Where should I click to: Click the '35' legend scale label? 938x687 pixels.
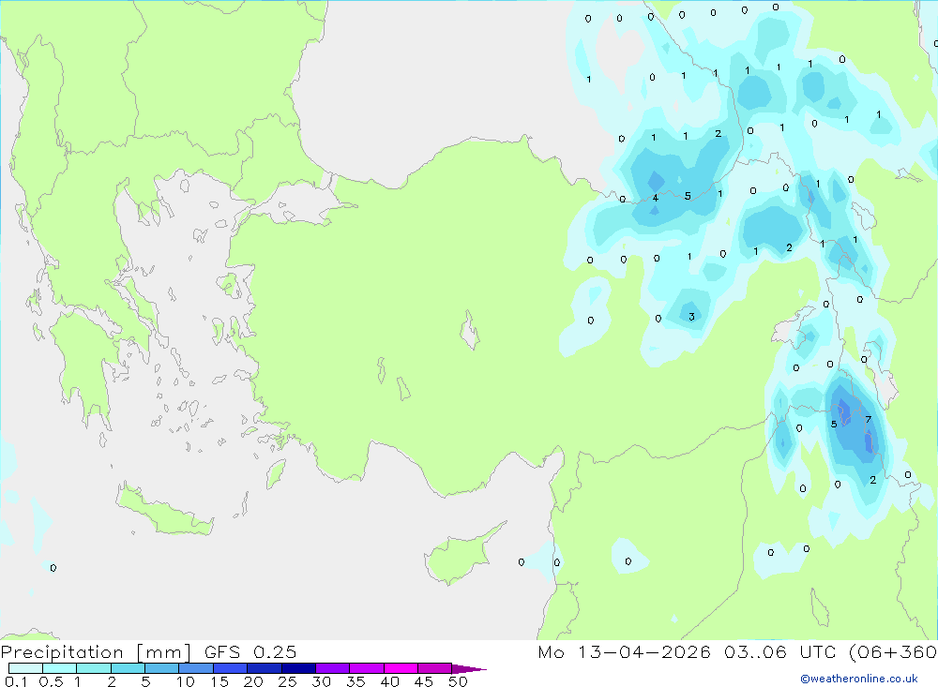pyautogui.click(x=356, y=681)
